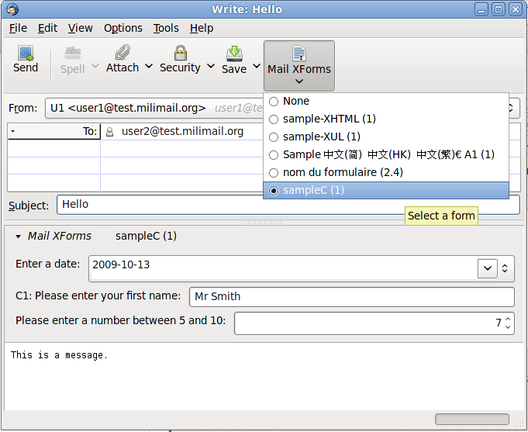Click the resize grip in window corner
528x432 pixels.
click(x=520, y=422)
